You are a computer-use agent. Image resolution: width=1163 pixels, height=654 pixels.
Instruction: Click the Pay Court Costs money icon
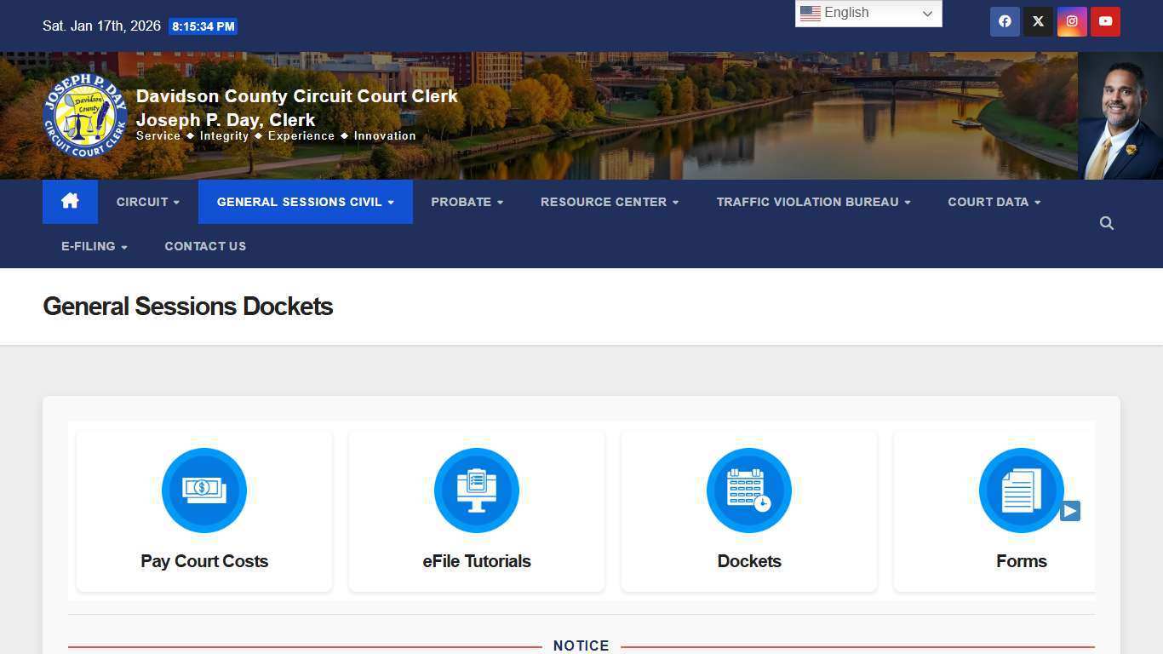[x=203, y=490]
